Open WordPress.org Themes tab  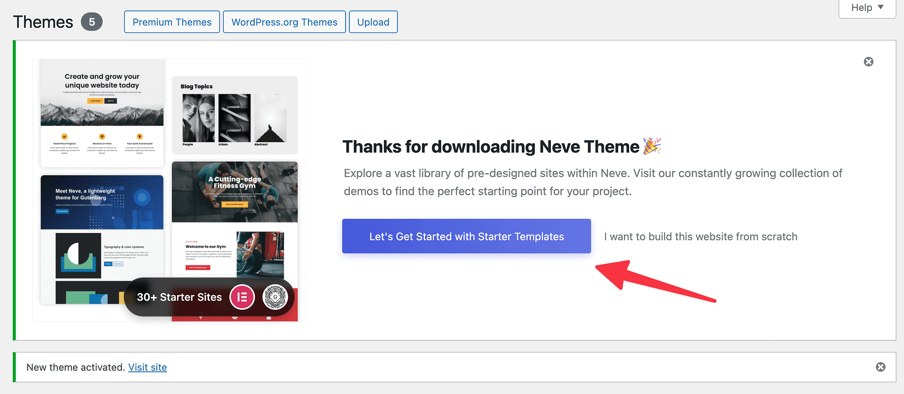tap(284, 22)
